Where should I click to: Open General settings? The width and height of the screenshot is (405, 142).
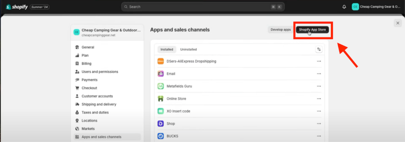pos(107,47)
